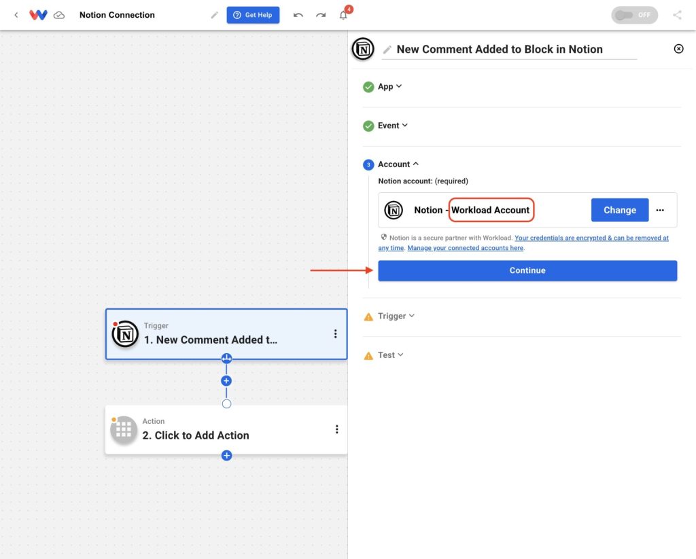This screenshot has width=696, height=559.
Task: Redo the last change
Action: pyautogui.click(x=321, y=15)
